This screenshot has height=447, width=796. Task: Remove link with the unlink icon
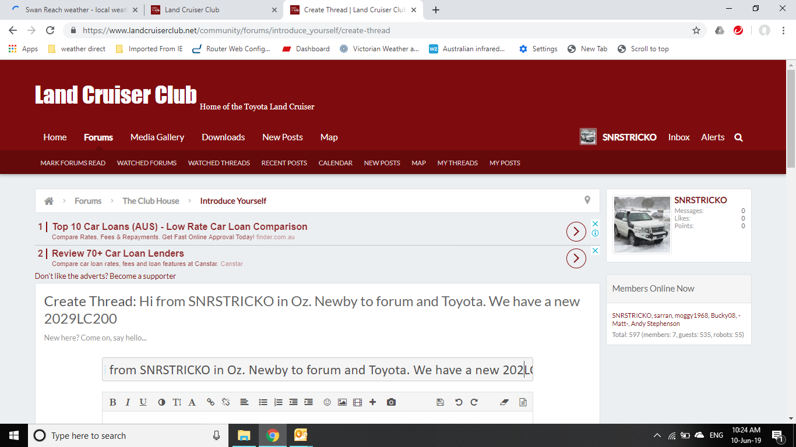(x=226, y=402)
